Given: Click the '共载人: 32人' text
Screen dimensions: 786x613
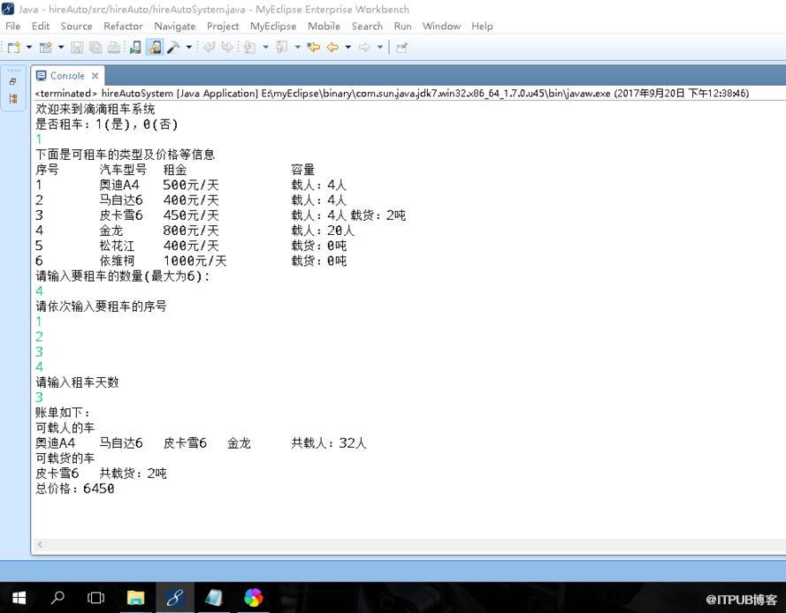Looking at the screenshot, I should point(329,443).
